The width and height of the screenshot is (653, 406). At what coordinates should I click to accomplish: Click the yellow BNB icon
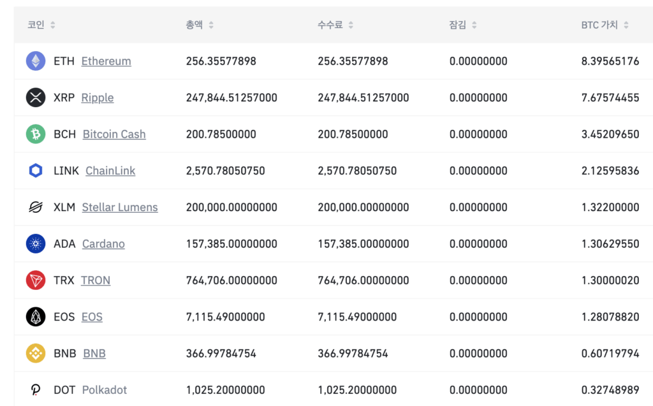(36, 353)
